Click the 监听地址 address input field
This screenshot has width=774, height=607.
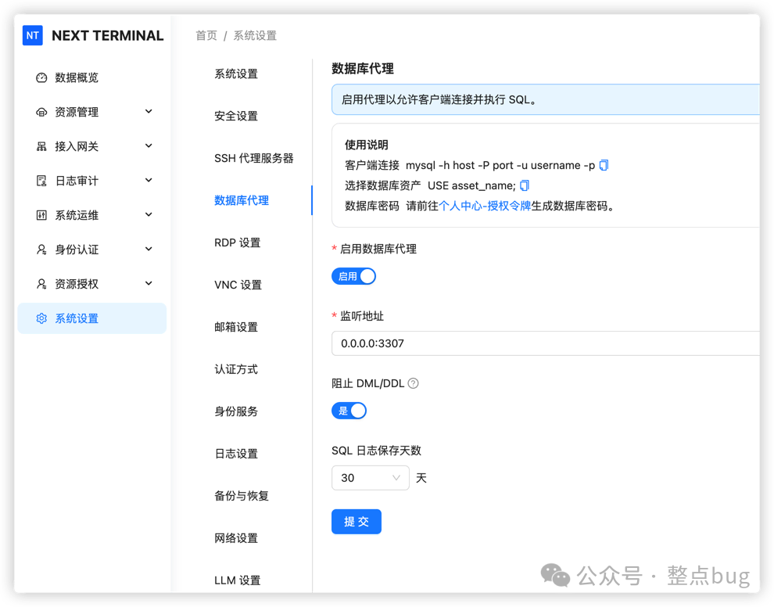click(x=508, y=343)
